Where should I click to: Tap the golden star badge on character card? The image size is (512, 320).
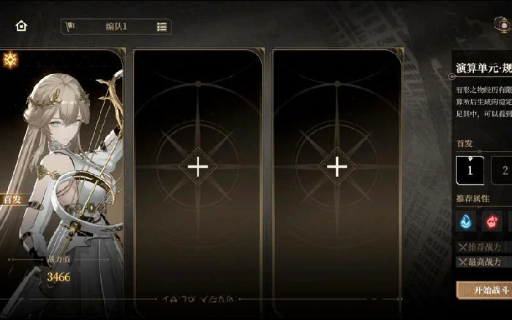pyautogui.click(x=10, y=60)
